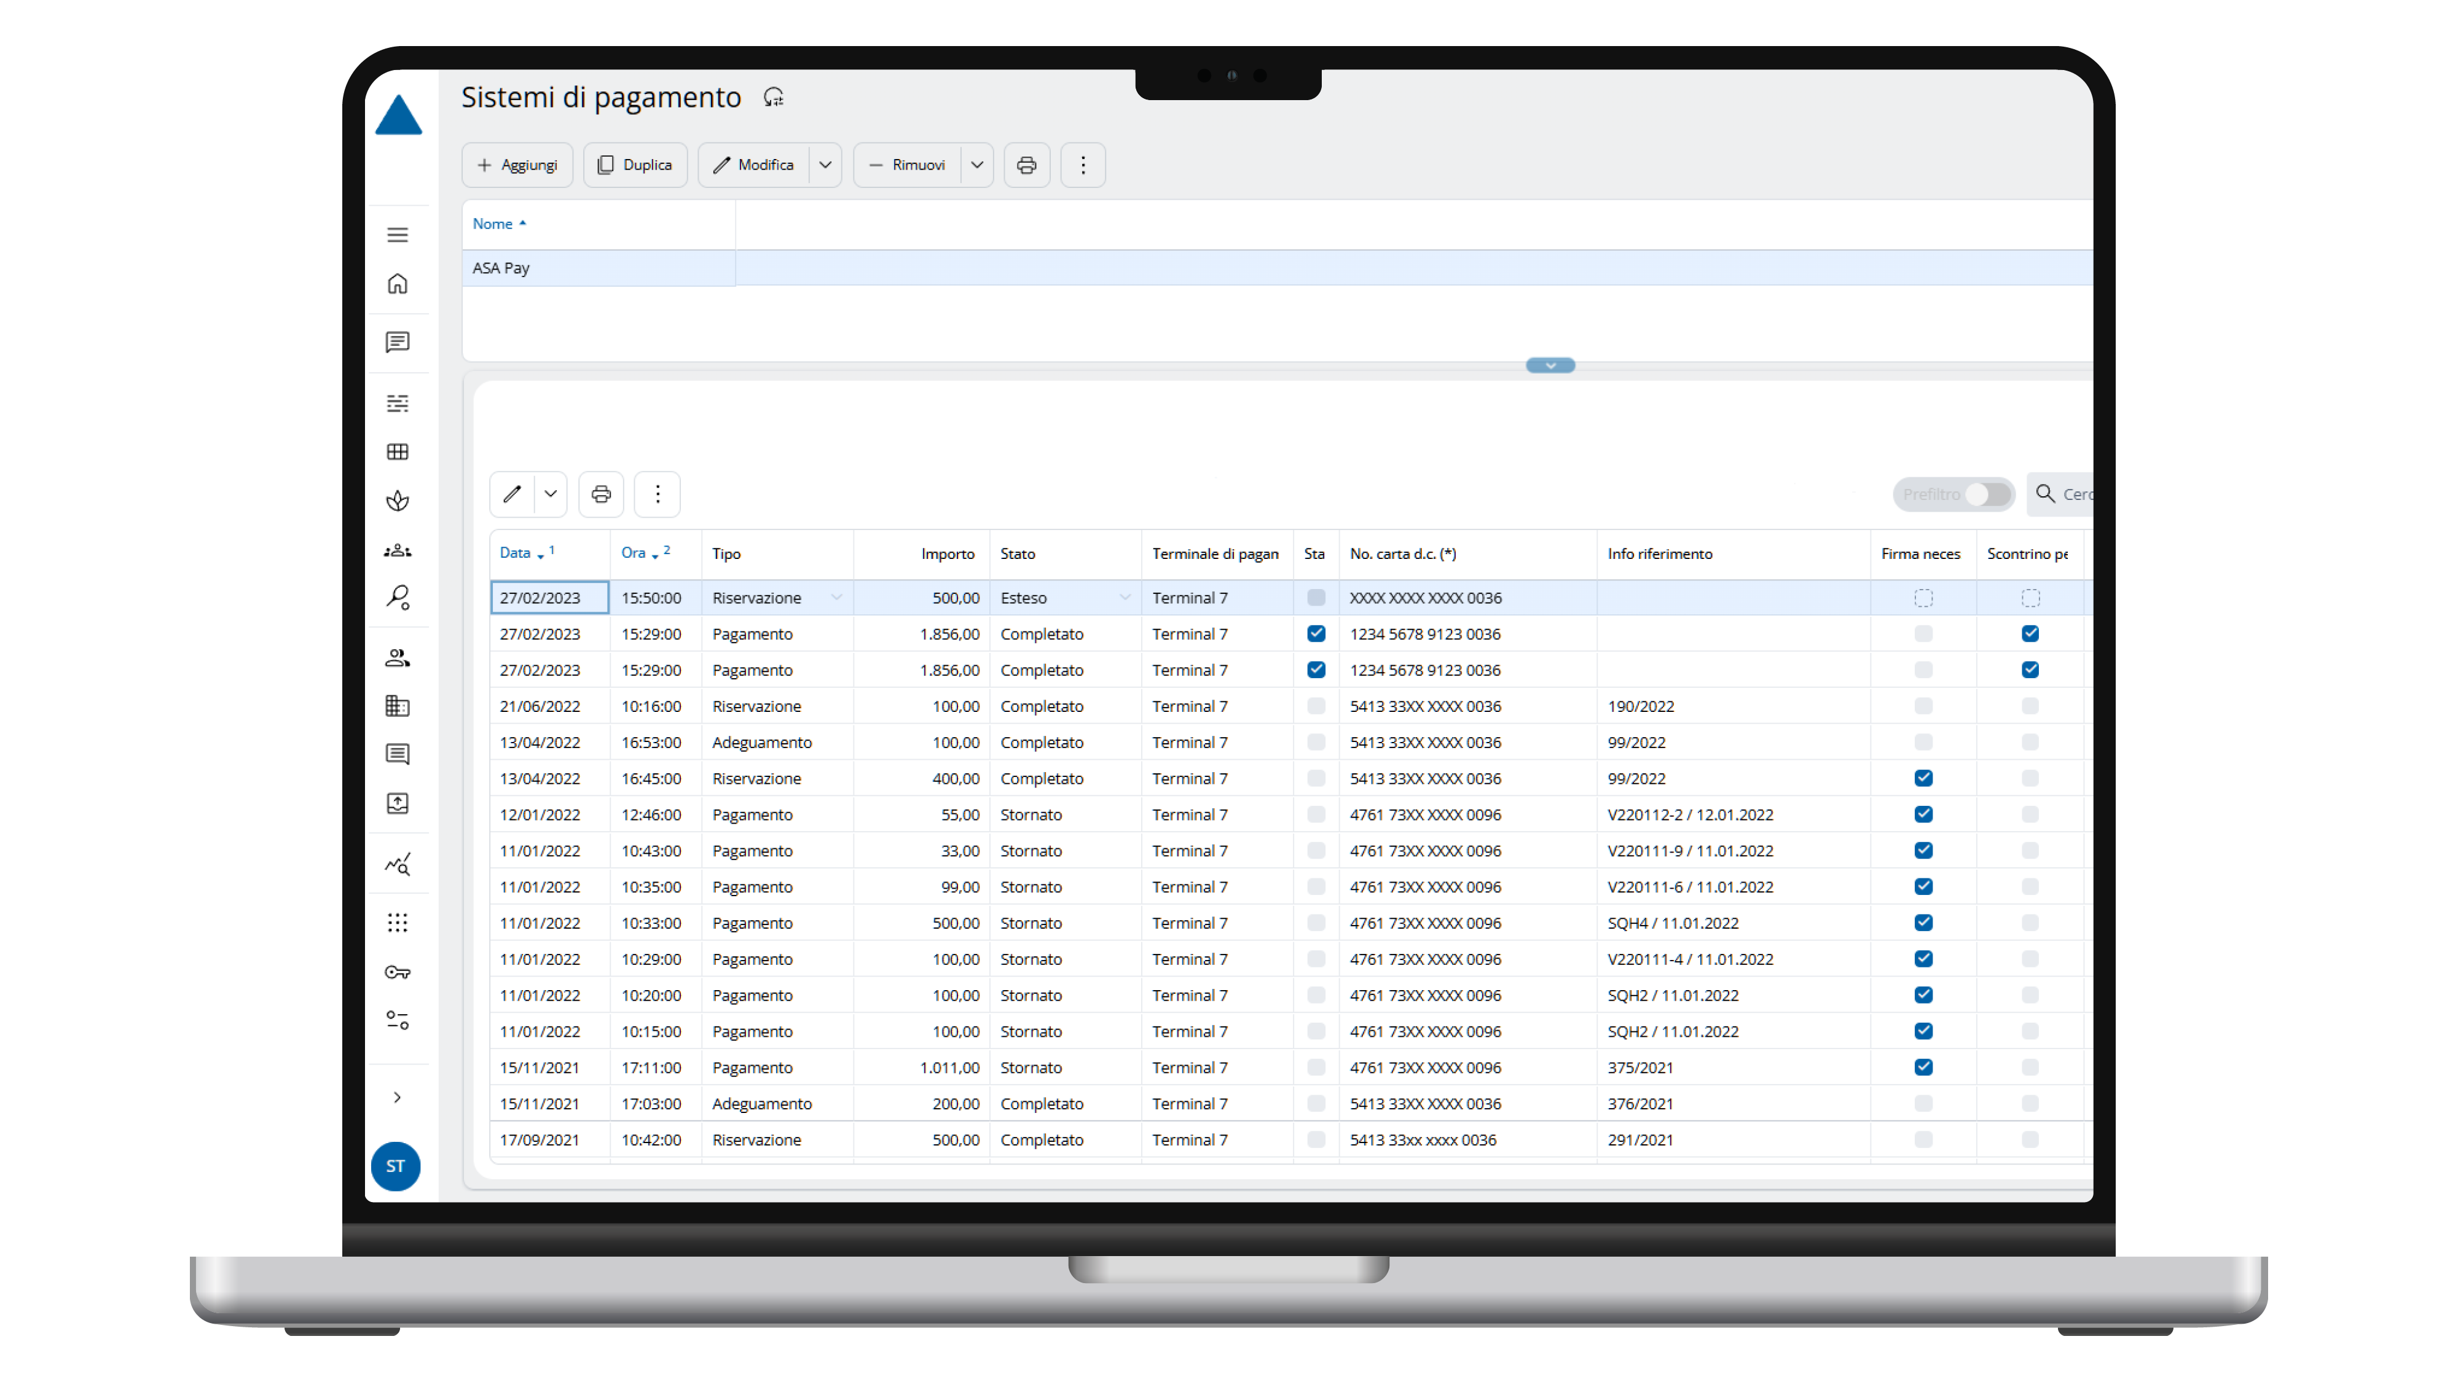This screenshot has height=1382, width=2458.
Task: Click the Modifica button
Action: click(x=754, y=165)
